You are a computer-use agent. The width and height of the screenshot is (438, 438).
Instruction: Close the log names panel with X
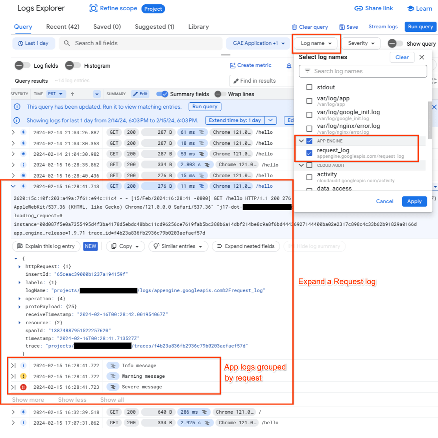(x=422, y=57)
